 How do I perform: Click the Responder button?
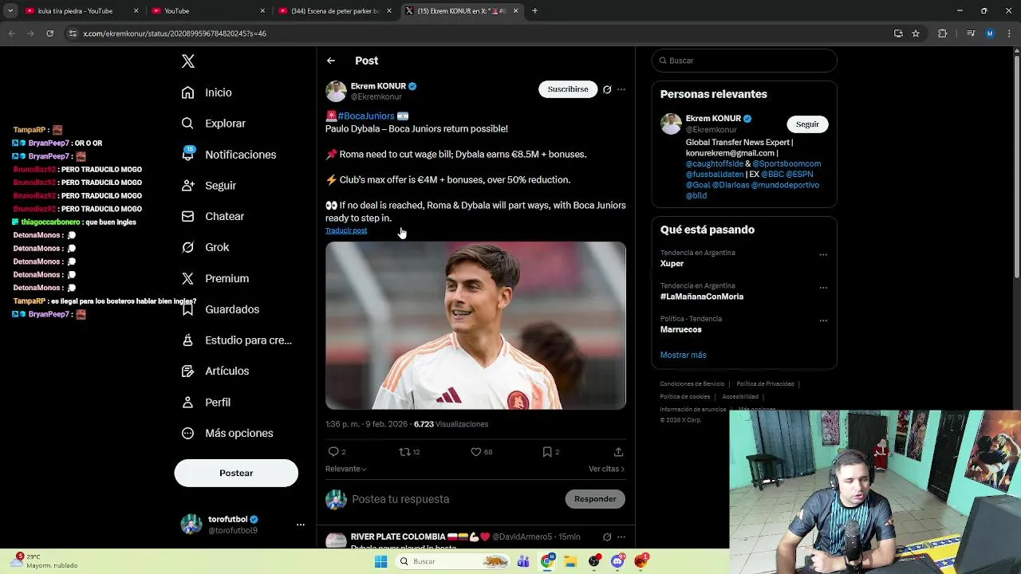coord(595,499)
